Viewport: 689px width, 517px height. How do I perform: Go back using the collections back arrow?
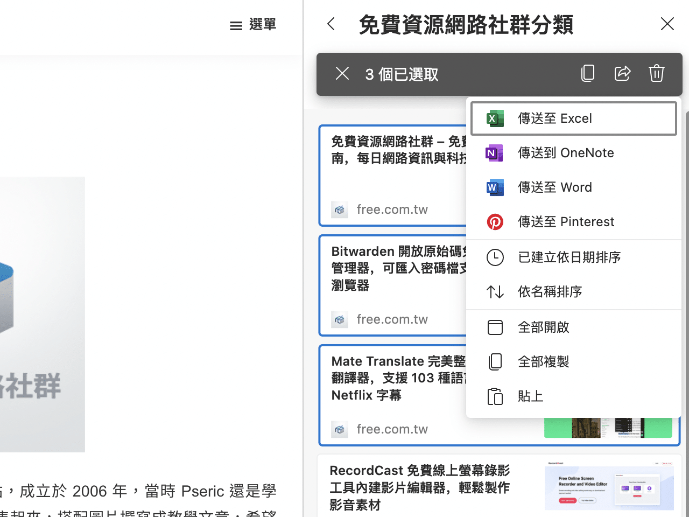[331, 24]
